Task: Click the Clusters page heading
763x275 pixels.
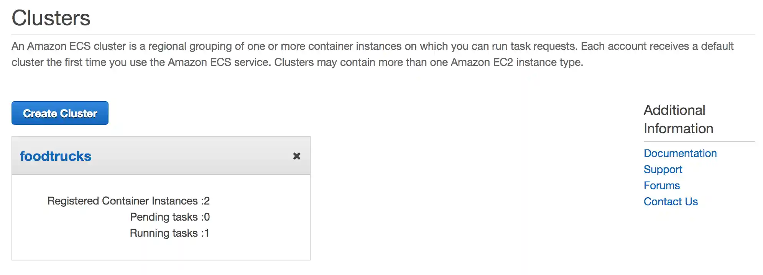Action: [51, 17]
